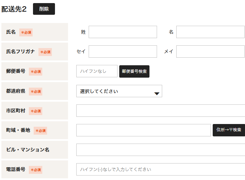Click the 氏名フリガナ label

[21, 52]
